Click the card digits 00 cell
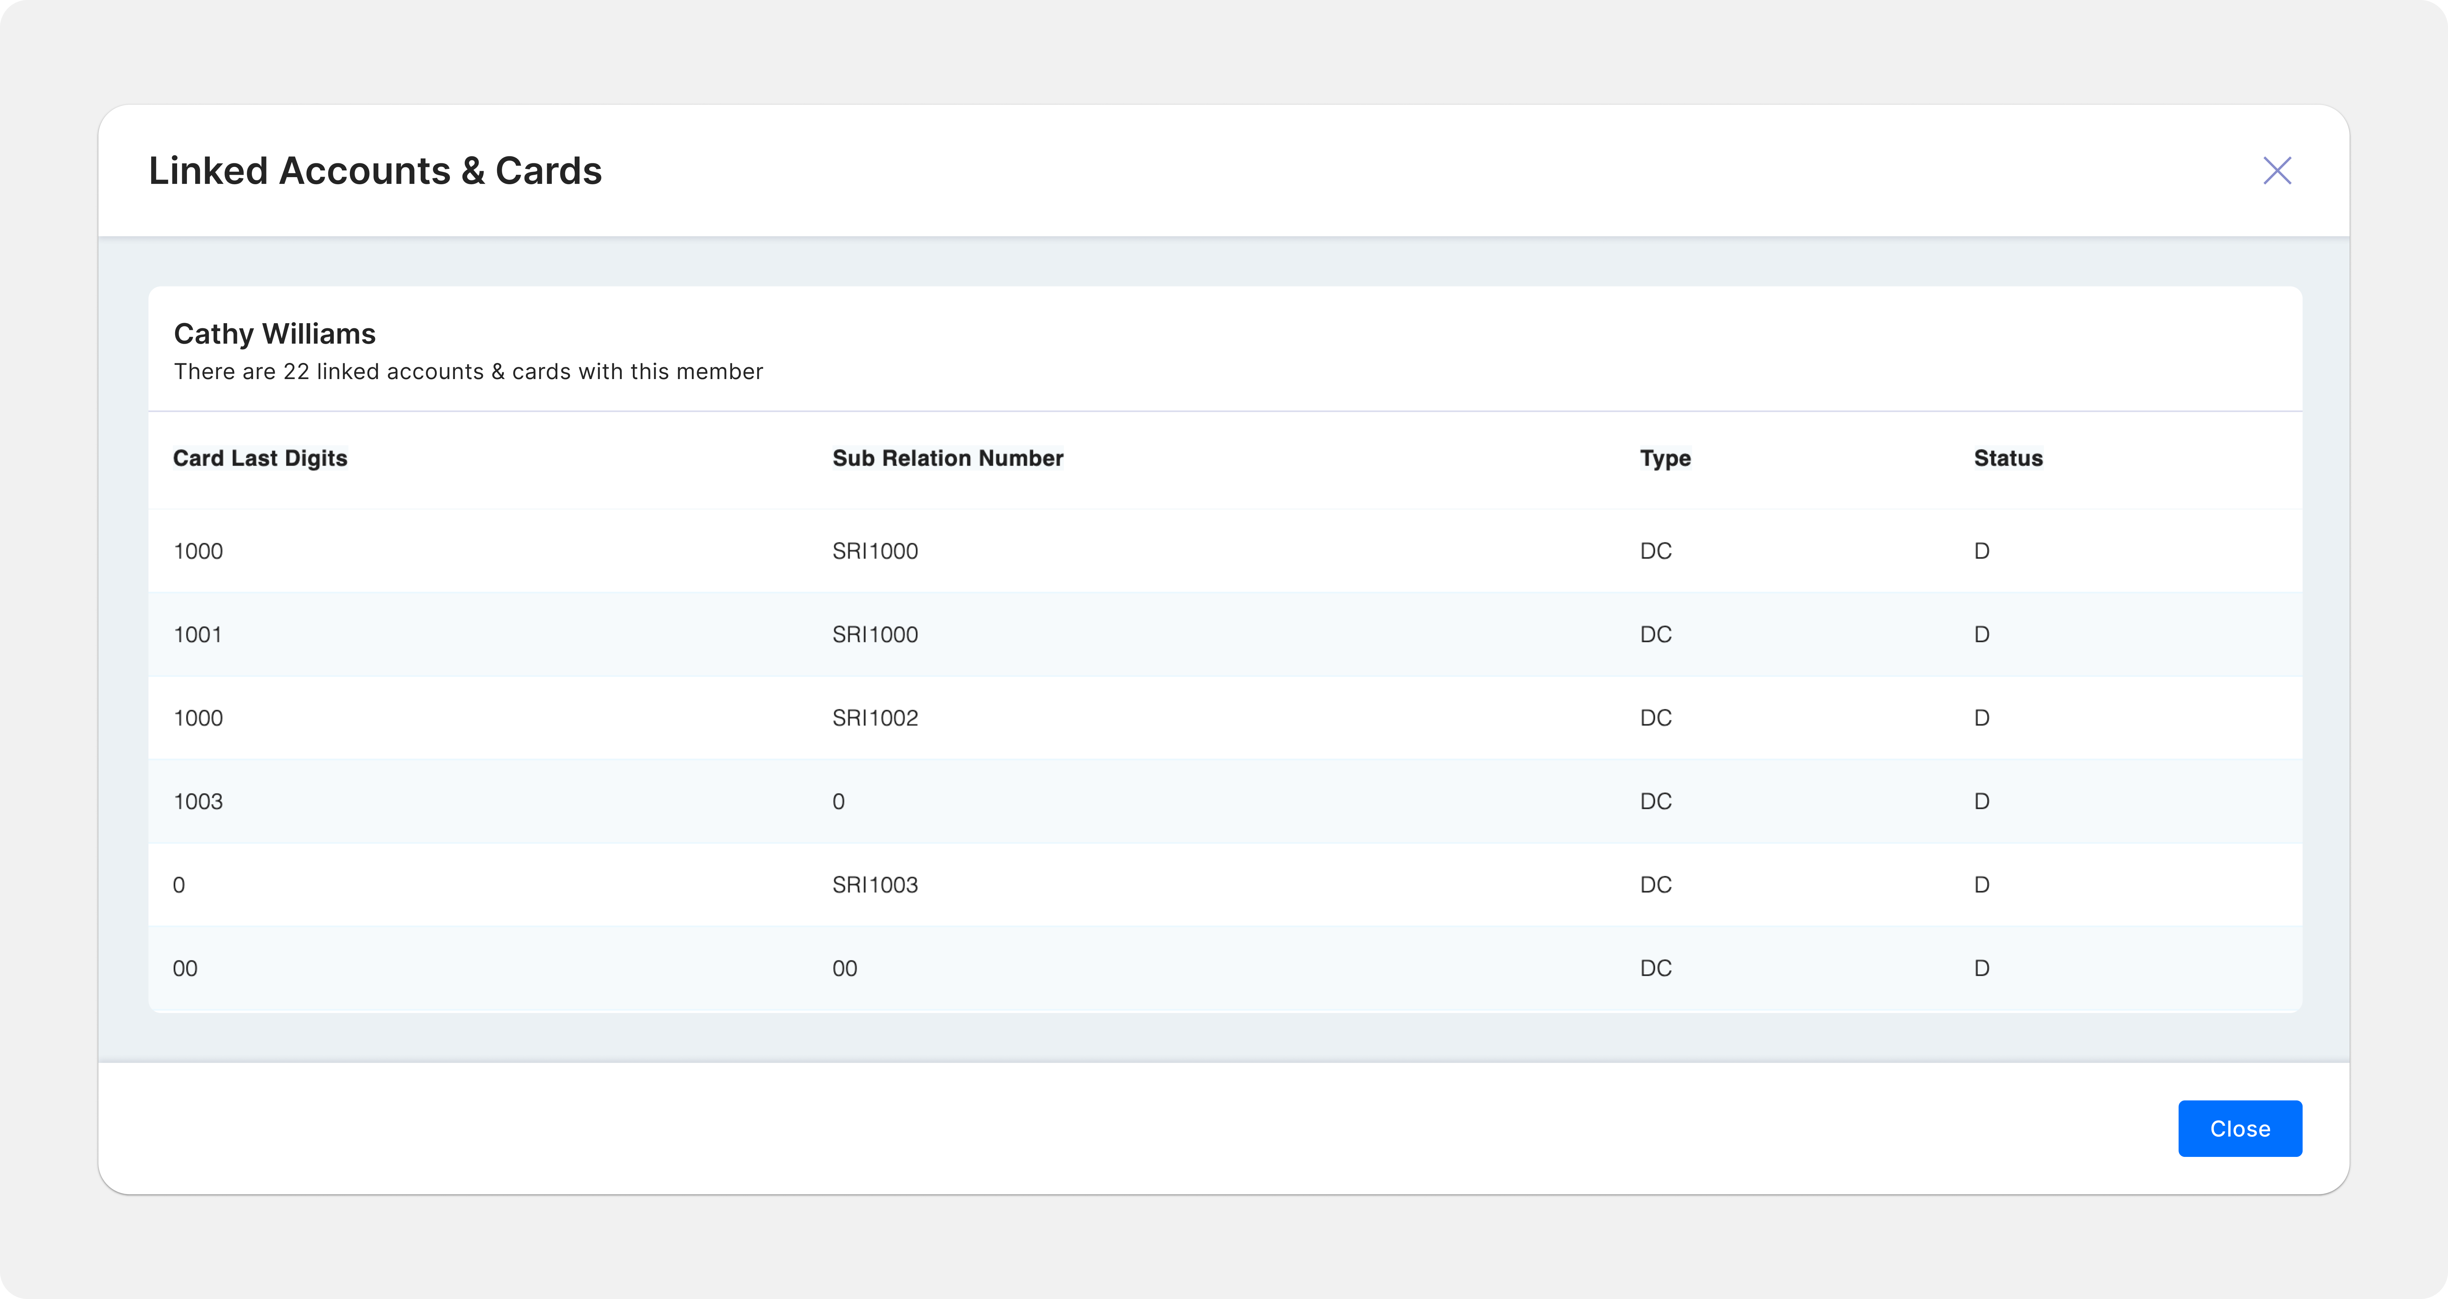Viewport: 2448px width, 1299px height. point(185,969)
